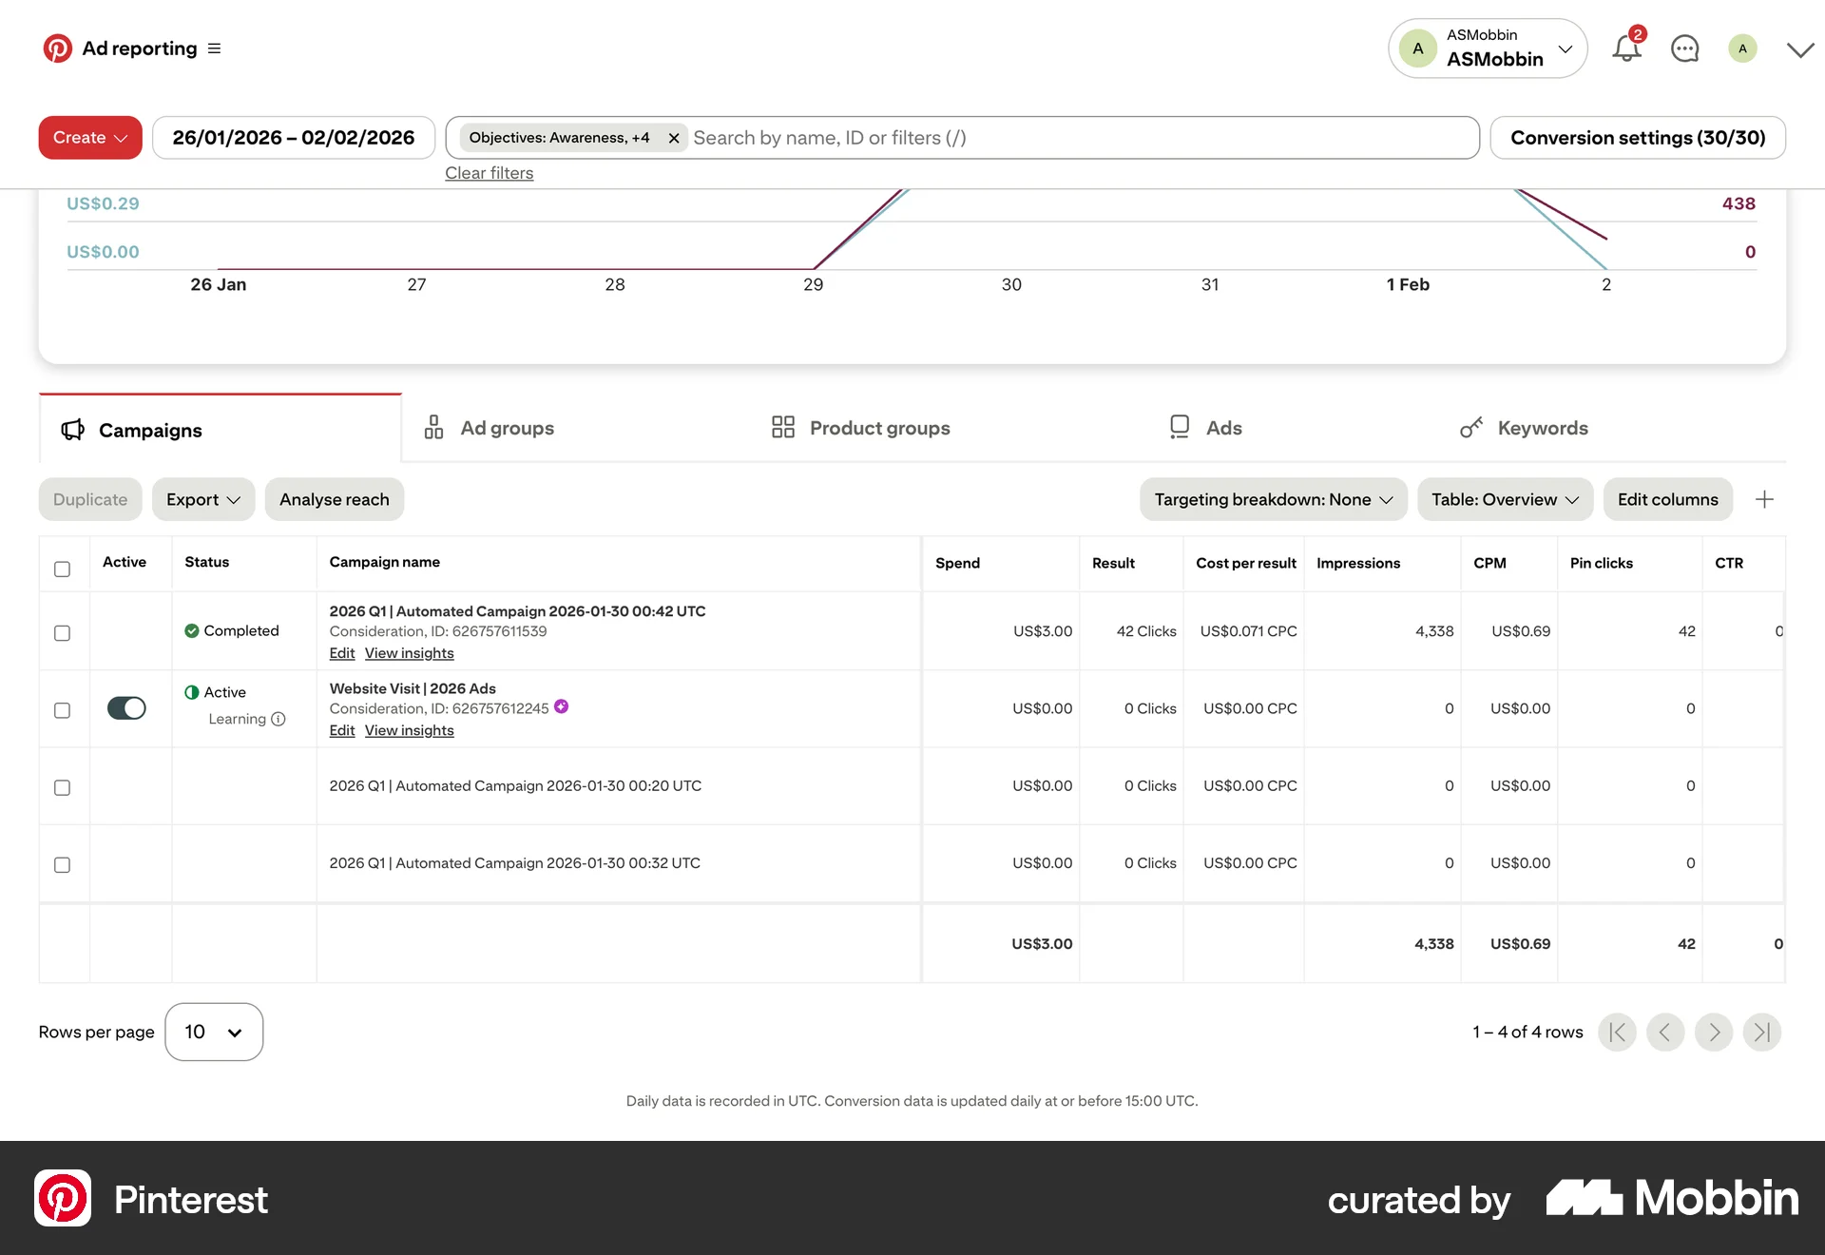Open the Ad reporting hamburger menu

(214, 48)
